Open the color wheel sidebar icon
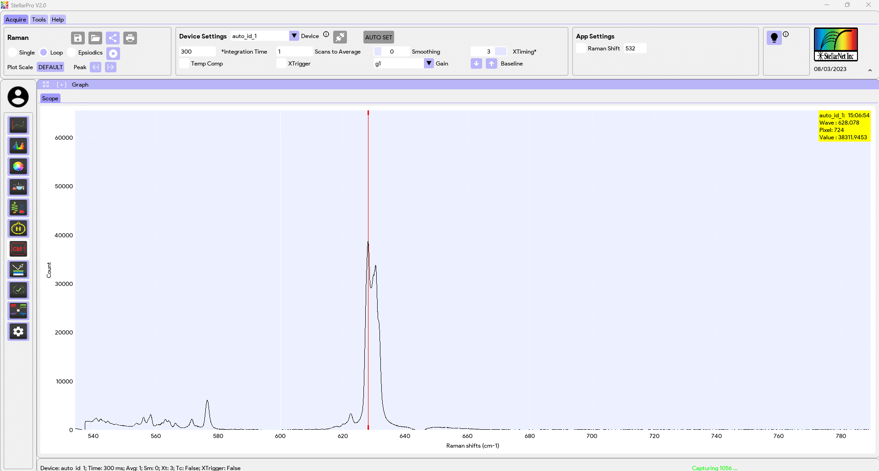 point(18,166)
